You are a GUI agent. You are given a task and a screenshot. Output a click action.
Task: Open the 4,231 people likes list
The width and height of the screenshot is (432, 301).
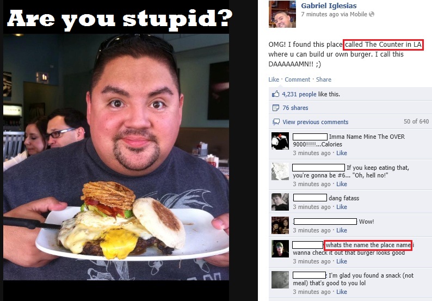click(299, 94)
